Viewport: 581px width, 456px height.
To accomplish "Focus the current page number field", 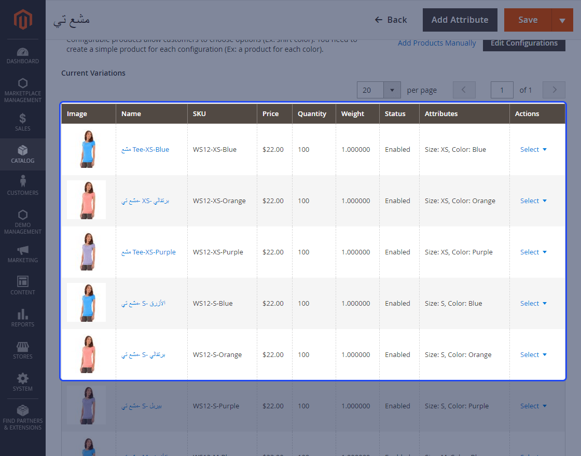I will [x=502, y=90].
